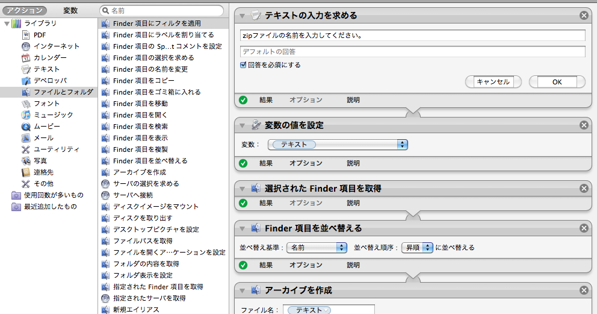Viewport: 597px width, 314px height.
Task: Show オプション of Finder 項目を並べ替える action
Action: [x=306, y=265]
